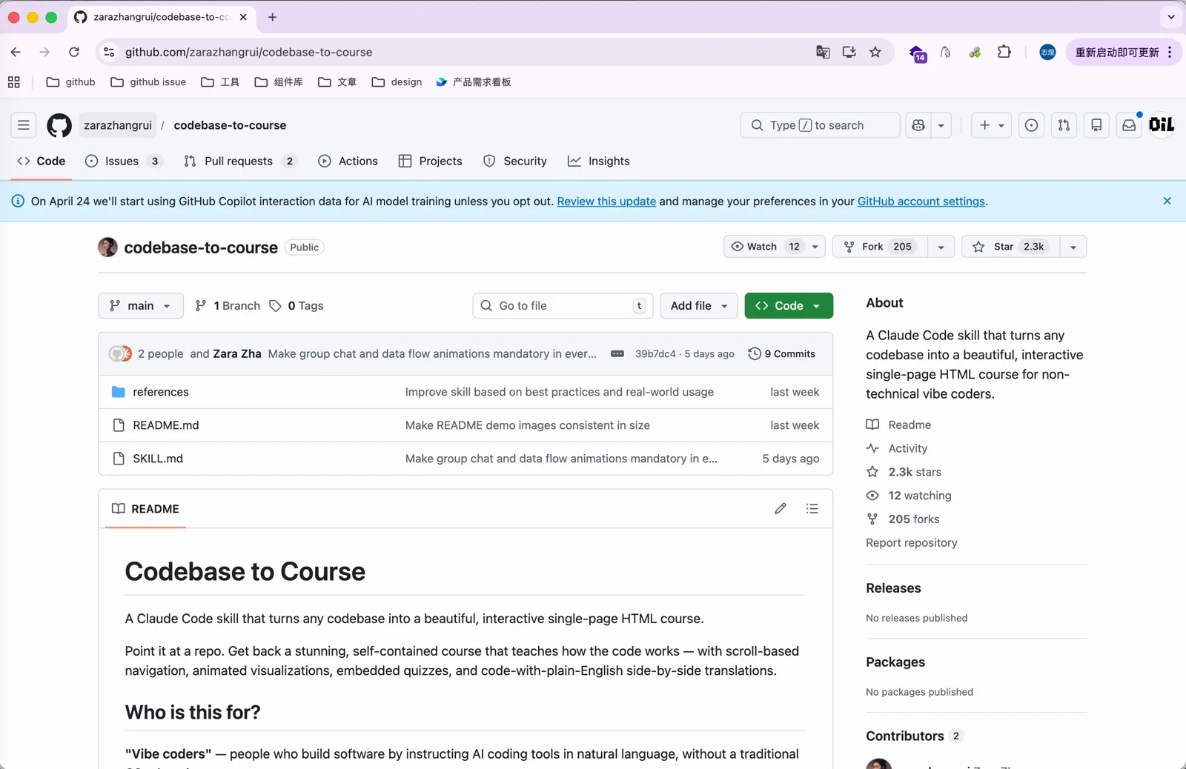This screenshot has width=1186, height=769.
Task: Open the Add file dropdown
Action: tap(699, 306)
